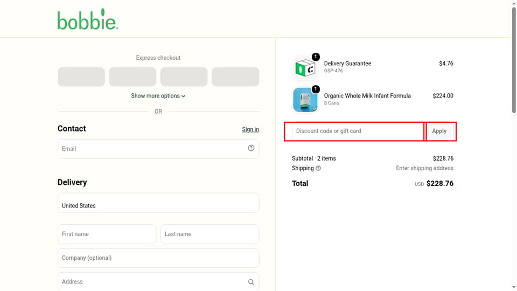Focus the Discount code or gift card field
The image size is (517, 291).
358,131
